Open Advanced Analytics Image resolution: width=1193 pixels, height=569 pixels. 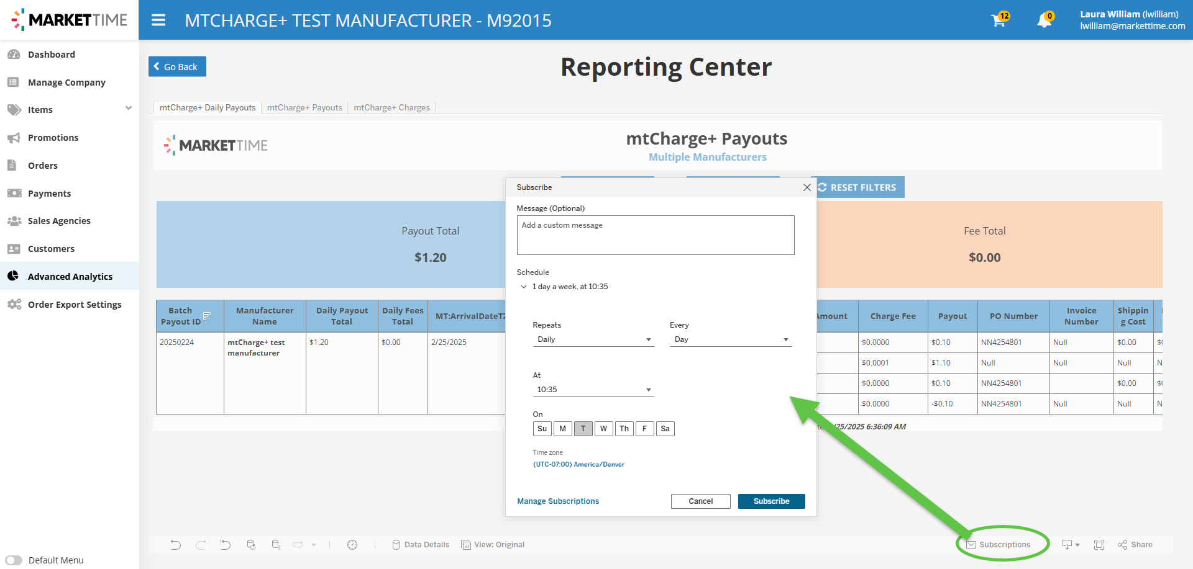(70, 277)
